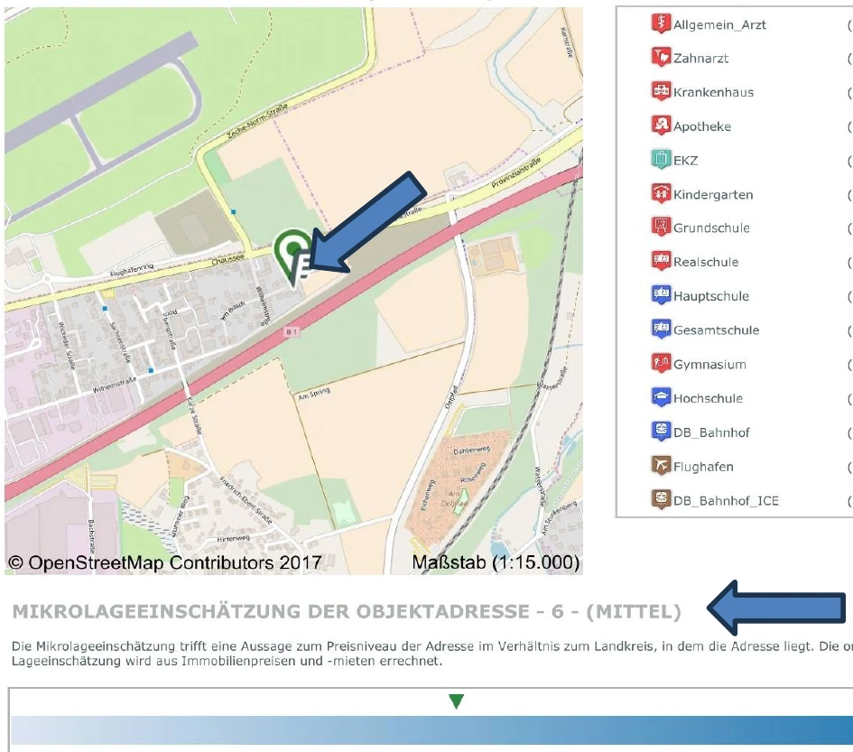Click the blue arrow beside Mikrolageeinschätzung heading
This screenshot has width=853, height=752.
click(x=775, y=611)
